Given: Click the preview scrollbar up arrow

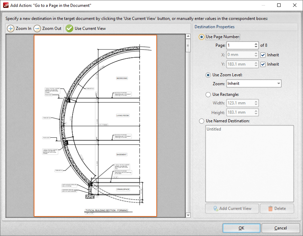Looking at the screenshot, I should [188, 36].
